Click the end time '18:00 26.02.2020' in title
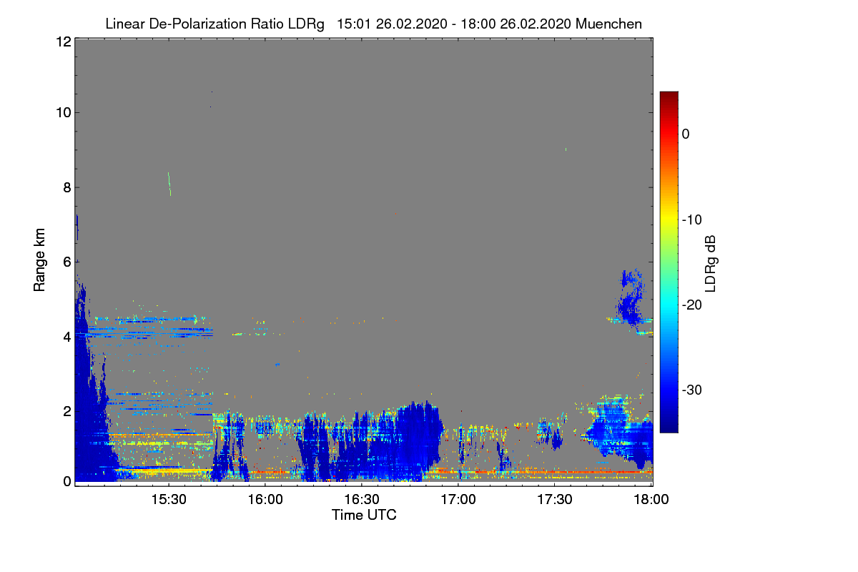Image resolution: width=858 pixels, height=572 pixels. pos(515,24)
